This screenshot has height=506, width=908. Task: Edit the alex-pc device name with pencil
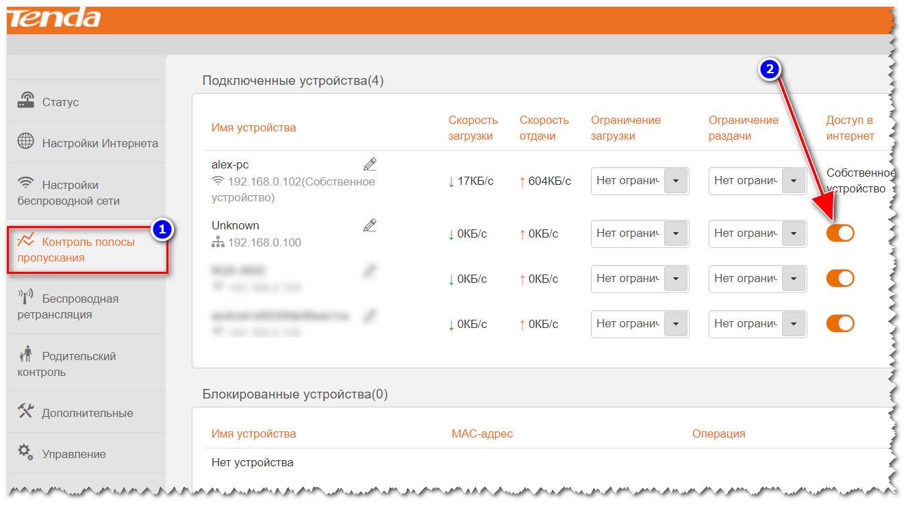[x=370, y=164]
